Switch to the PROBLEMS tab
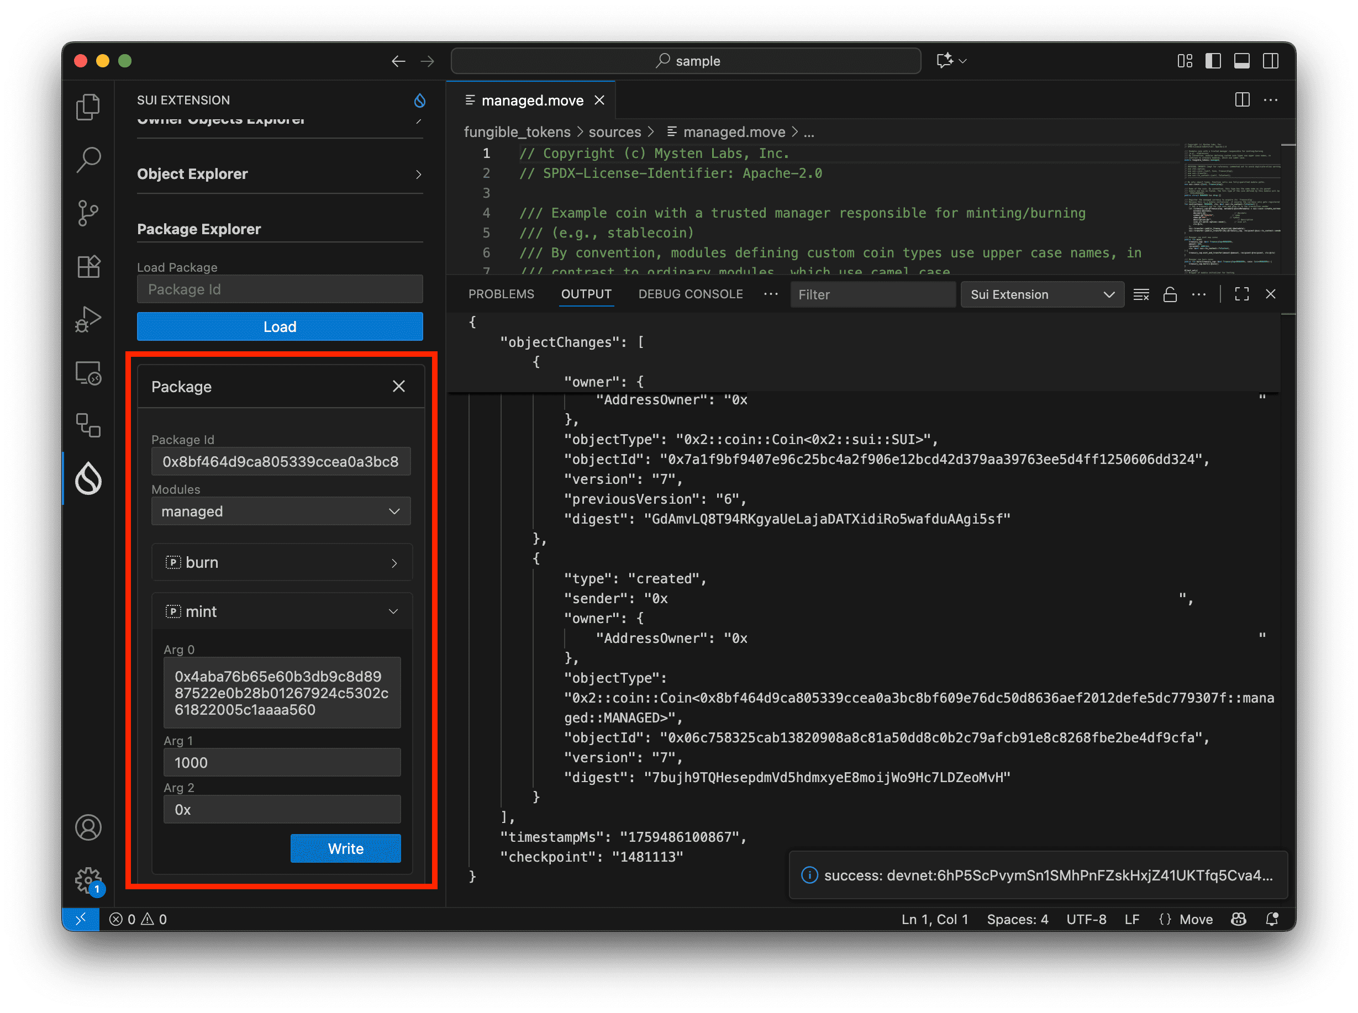 click(x=501, y=294)
